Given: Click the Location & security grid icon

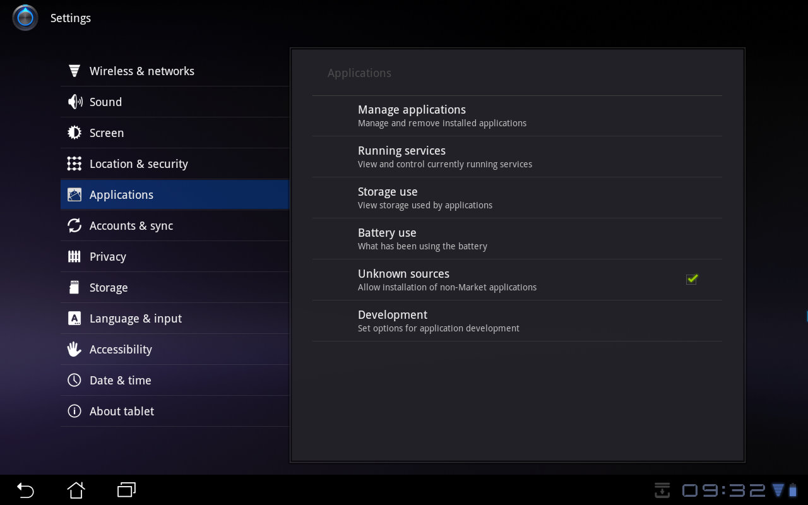Looking at the screenshot, I should (x=74, y=163).
